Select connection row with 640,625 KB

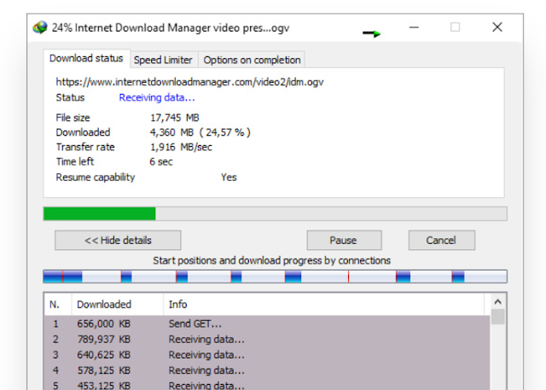click(x=267, y=354)
